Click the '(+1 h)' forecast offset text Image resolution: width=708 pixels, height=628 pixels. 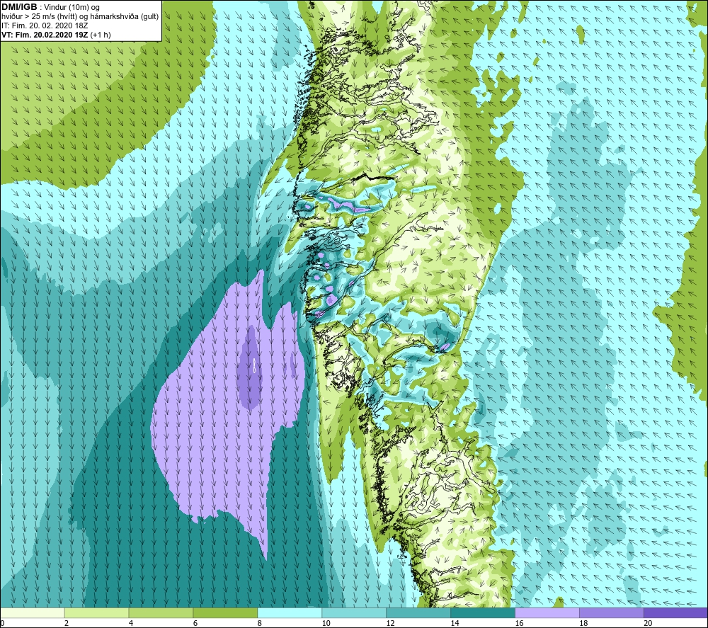pyautogui.click(x=101, y=35)
